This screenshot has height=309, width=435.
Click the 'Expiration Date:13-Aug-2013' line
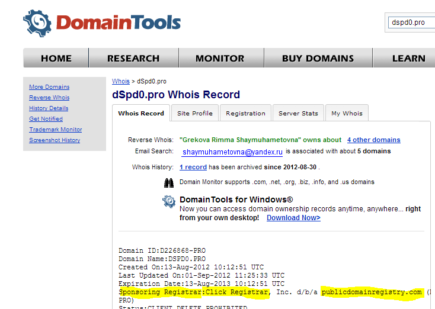[x=201, y=284]
